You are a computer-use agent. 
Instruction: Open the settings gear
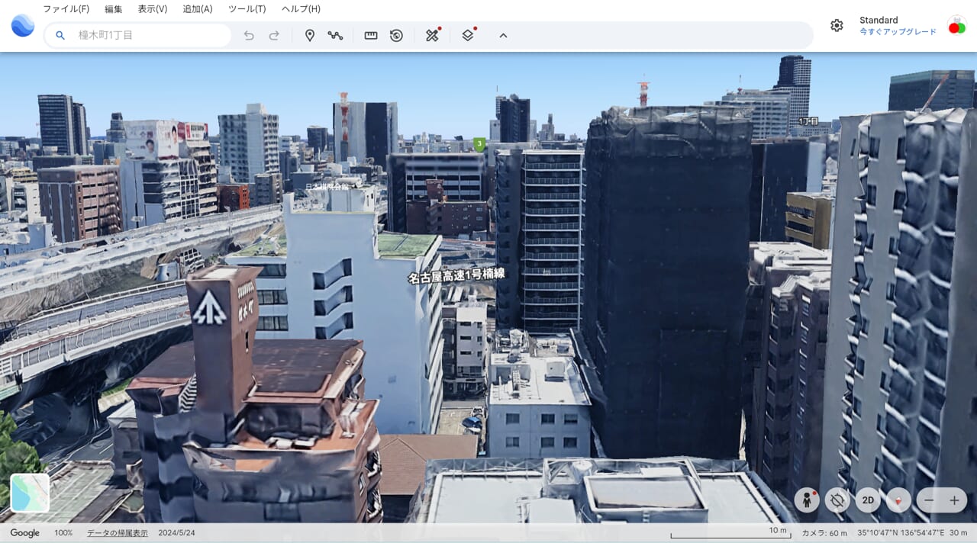837,25
